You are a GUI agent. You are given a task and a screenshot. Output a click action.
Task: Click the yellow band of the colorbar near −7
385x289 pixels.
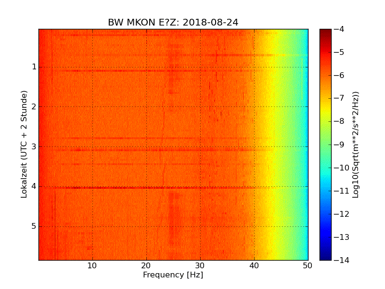click(x=325, y=100)
